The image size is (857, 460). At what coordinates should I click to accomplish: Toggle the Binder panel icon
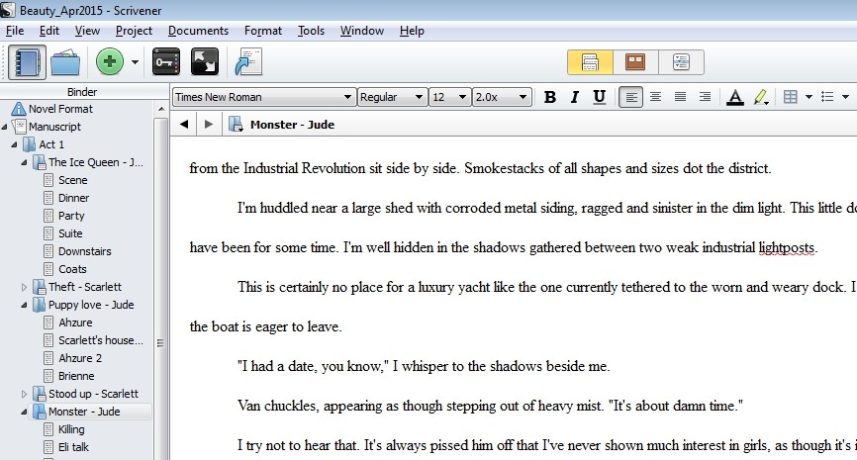coord(28,62)
